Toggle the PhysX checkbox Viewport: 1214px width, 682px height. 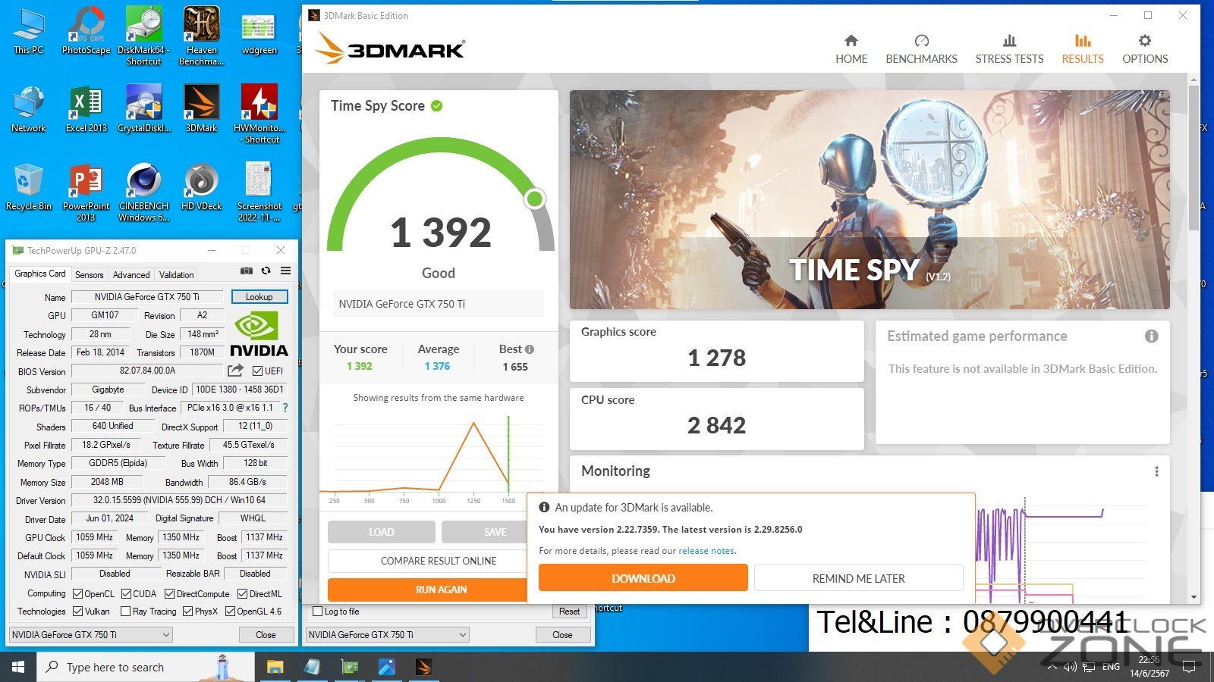pyautogui.click(x=187, y=612)
